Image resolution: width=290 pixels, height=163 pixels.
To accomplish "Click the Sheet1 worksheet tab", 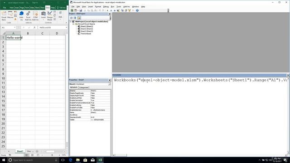I will pyautogui.click(x=20, y=151).
